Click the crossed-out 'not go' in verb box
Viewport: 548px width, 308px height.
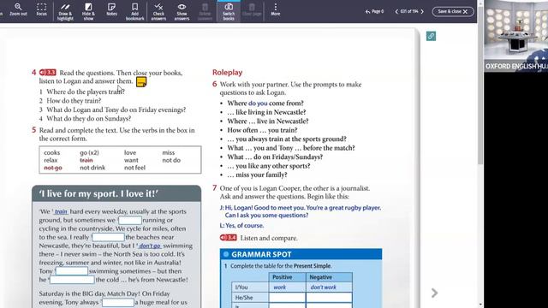[x=53, y=168]
